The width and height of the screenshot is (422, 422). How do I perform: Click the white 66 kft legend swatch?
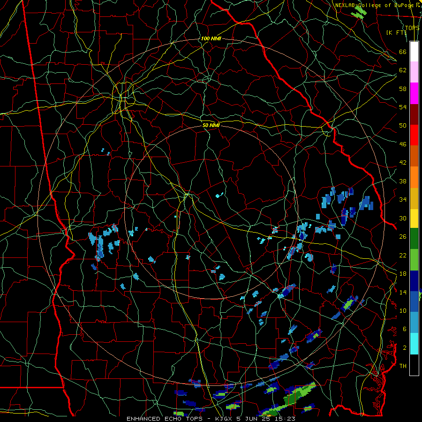point(414,52)
